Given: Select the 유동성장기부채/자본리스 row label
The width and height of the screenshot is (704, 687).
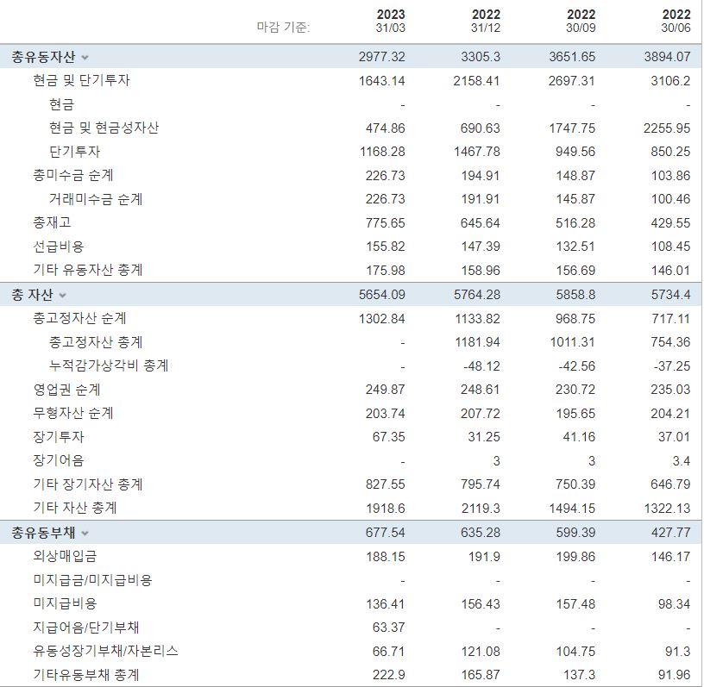Looking at the screenshot, I should point(105,651).
